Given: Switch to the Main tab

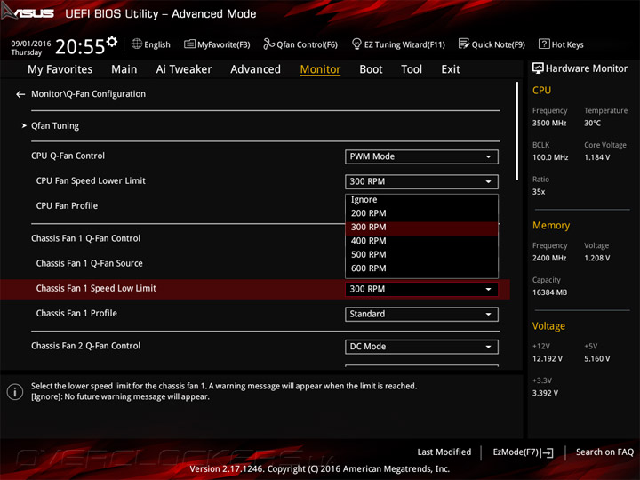Looking at the screenshot, I should click(124, 69).
